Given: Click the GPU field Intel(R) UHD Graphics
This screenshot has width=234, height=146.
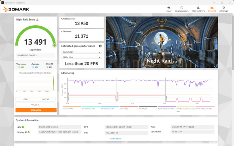Looking at the screenshot, I should pyautogui.click(x=60, y=127).
